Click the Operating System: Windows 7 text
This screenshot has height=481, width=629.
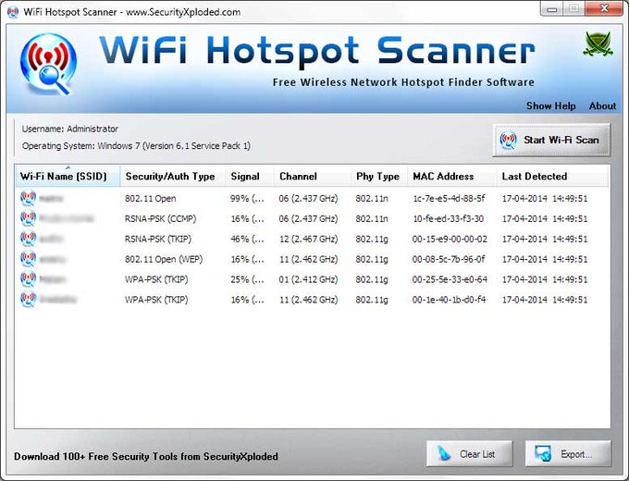coord(136,145)
